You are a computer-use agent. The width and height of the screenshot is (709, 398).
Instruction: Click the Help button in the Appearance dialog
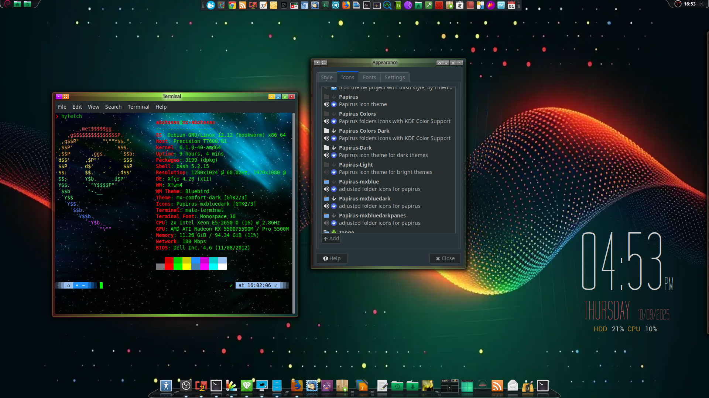332,258
